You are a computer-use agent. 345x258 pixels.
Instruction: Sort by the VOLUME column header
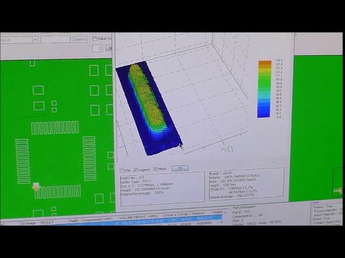[126, 218]
